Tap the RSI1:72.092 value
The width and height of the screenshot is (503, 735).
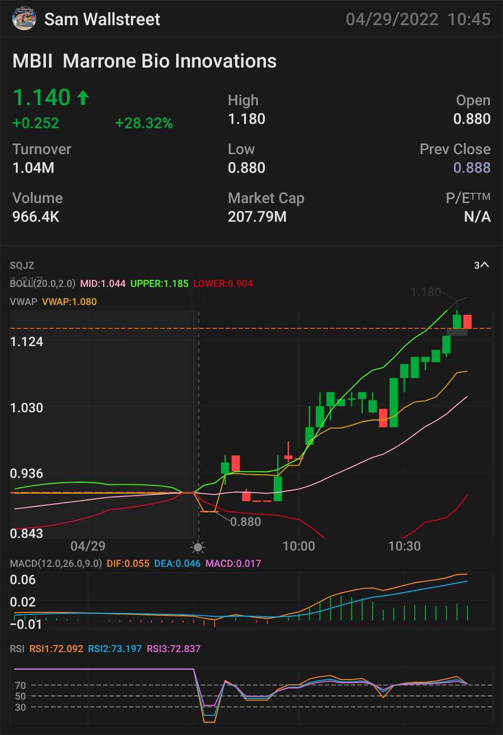click(56, 649)
